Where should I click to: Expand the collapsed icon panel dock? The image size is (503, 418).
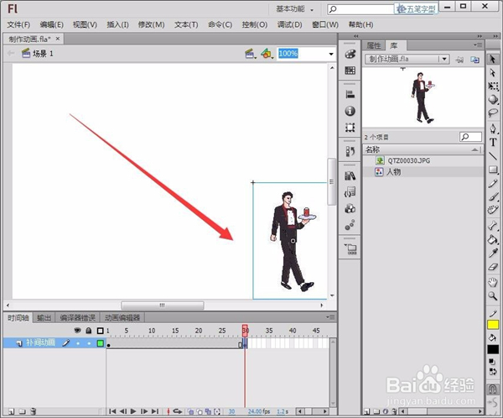tap(356, 36)
